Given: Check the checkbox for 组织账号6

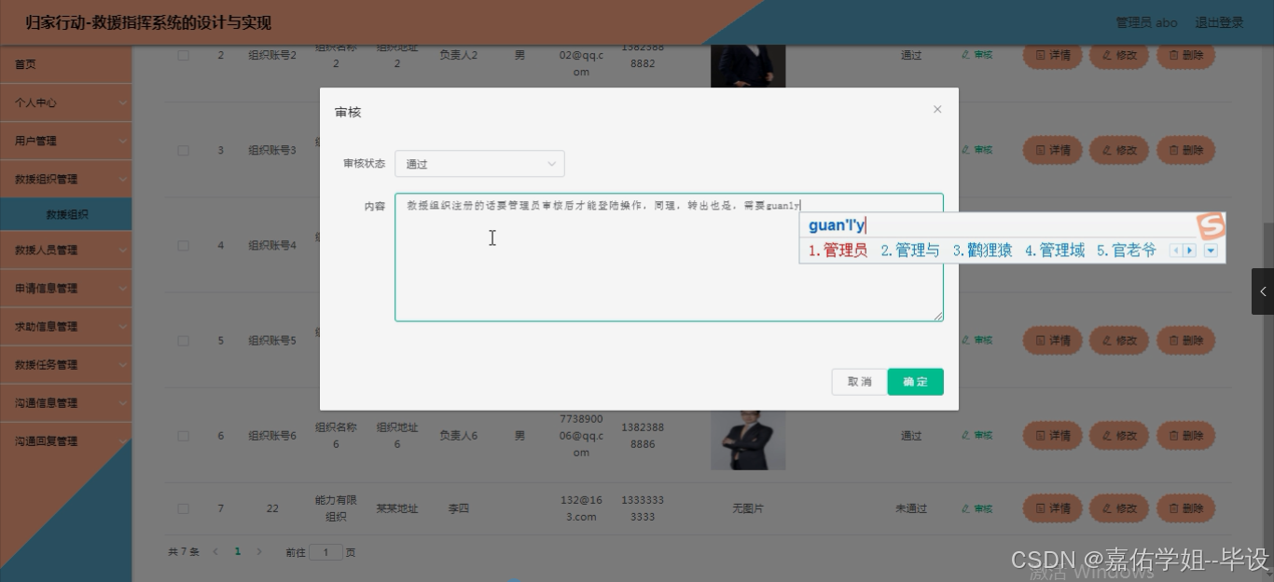Looking at the screenshot, I should pos(183,435).
